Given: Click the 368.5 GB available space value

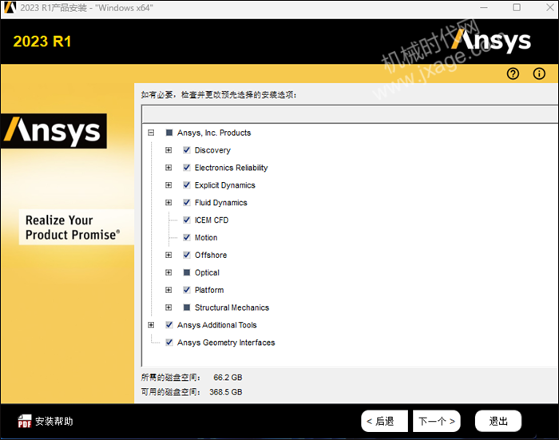Looking at the screenshot, I should pos(226,392).
